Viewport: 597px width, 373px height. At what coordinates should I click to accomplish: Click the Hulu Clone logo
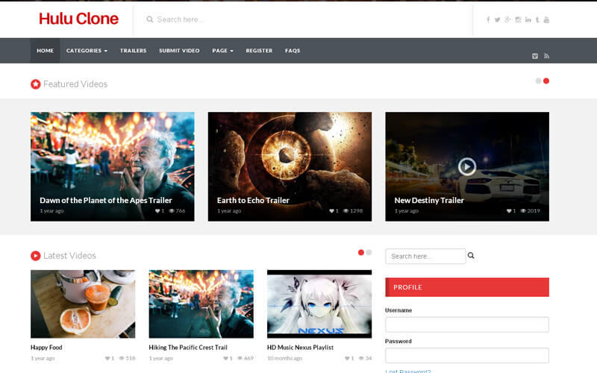[x=78, y=19]
